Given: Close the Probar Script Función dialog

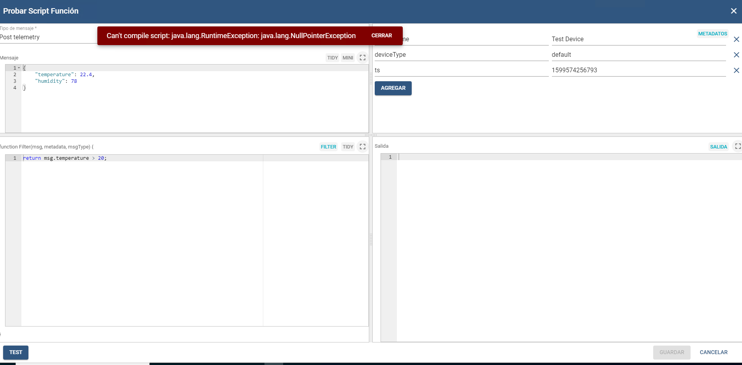Looking at the screenshot, I should tap(734, 11).
